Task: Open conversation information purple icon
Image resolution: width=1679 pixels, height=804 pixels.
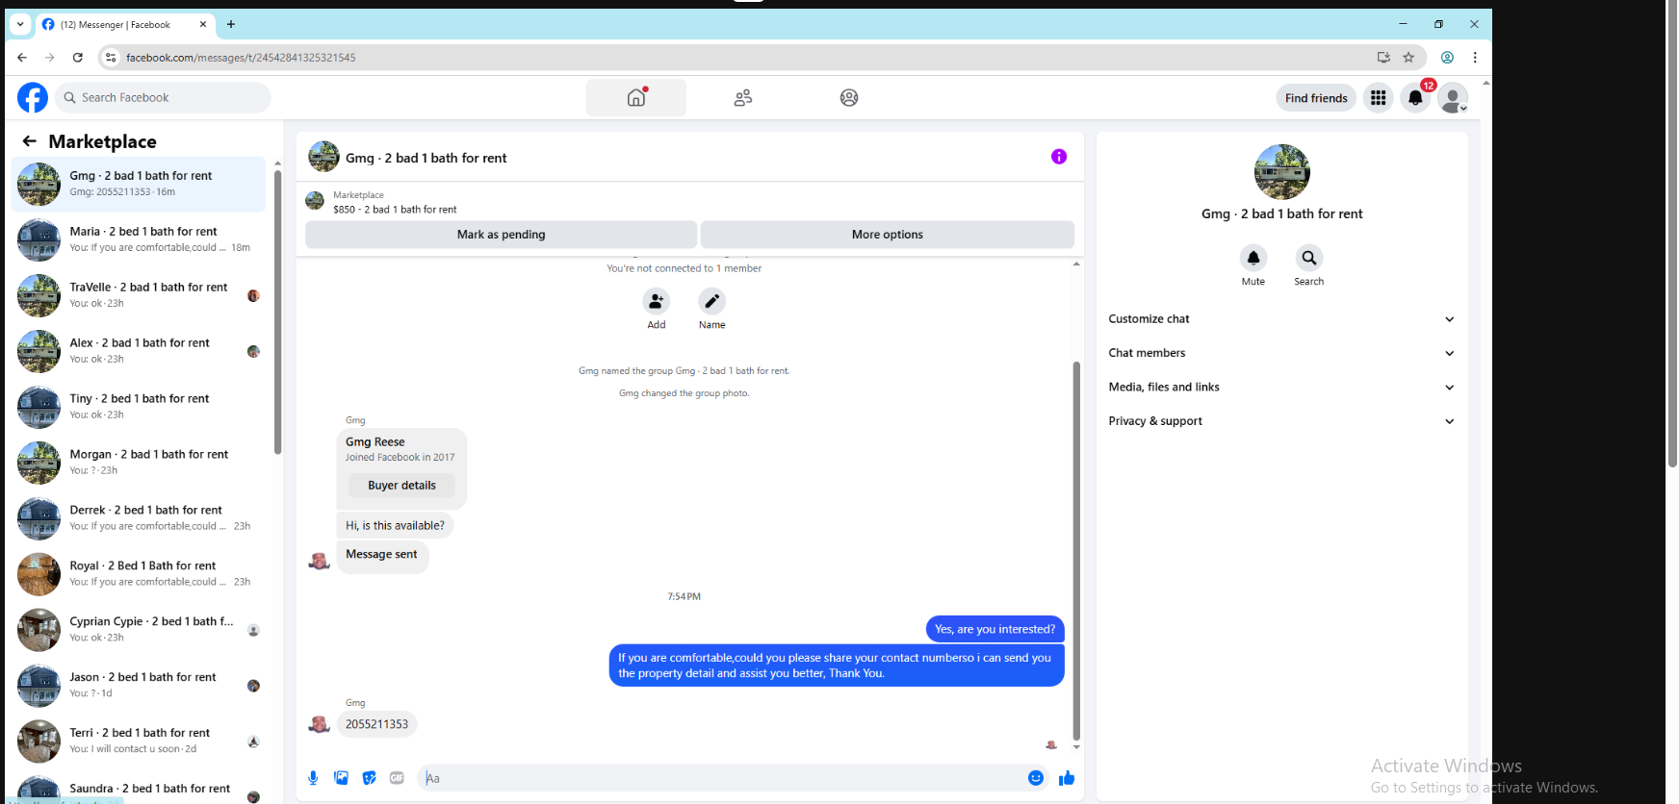Action: (x=1059, y=157)
